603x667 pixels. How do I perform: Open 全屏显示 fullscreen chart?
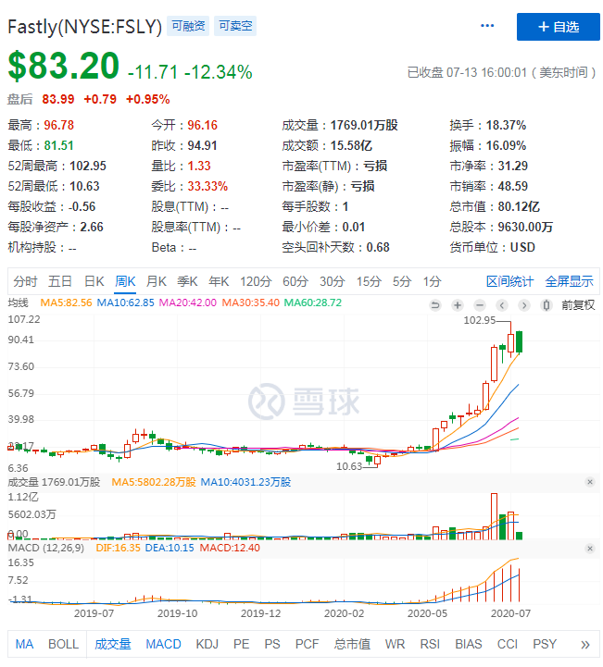pos(569,281)
